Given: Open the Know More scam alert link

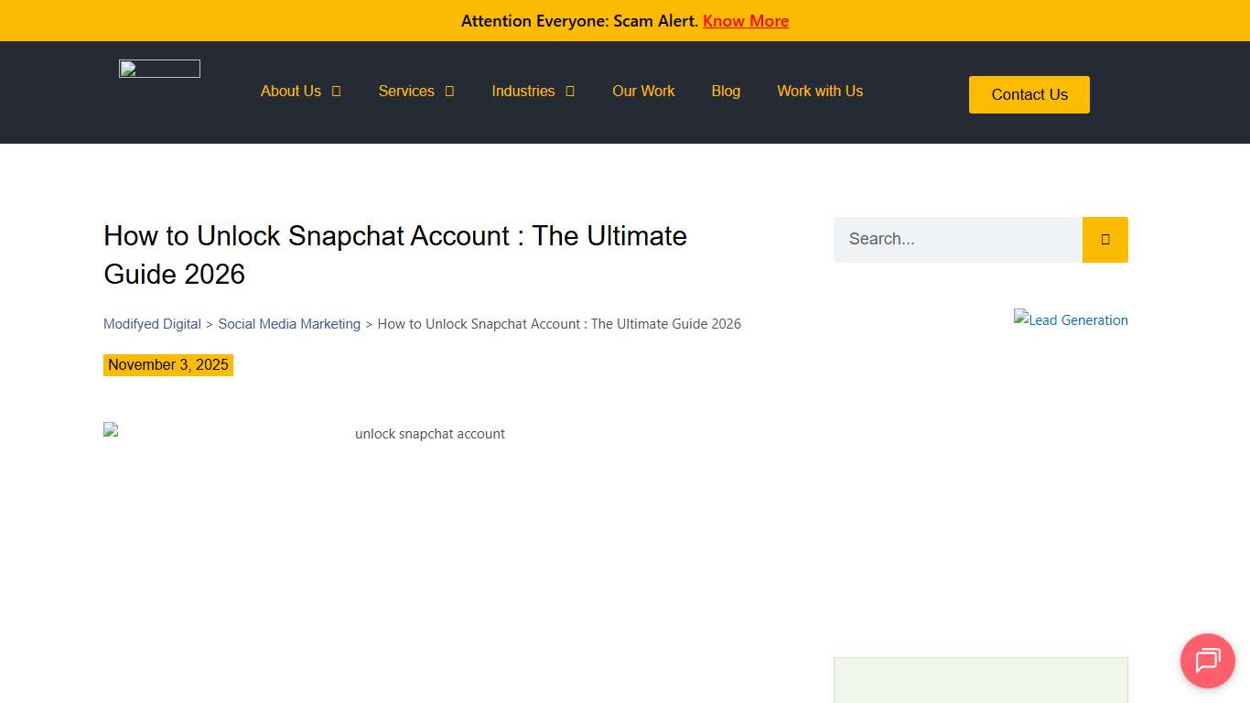Looking at the screenshot, I should [746, 20].
